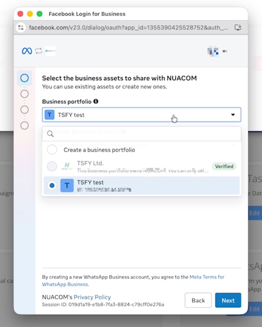Go to third step circle in sidebar

24,110
